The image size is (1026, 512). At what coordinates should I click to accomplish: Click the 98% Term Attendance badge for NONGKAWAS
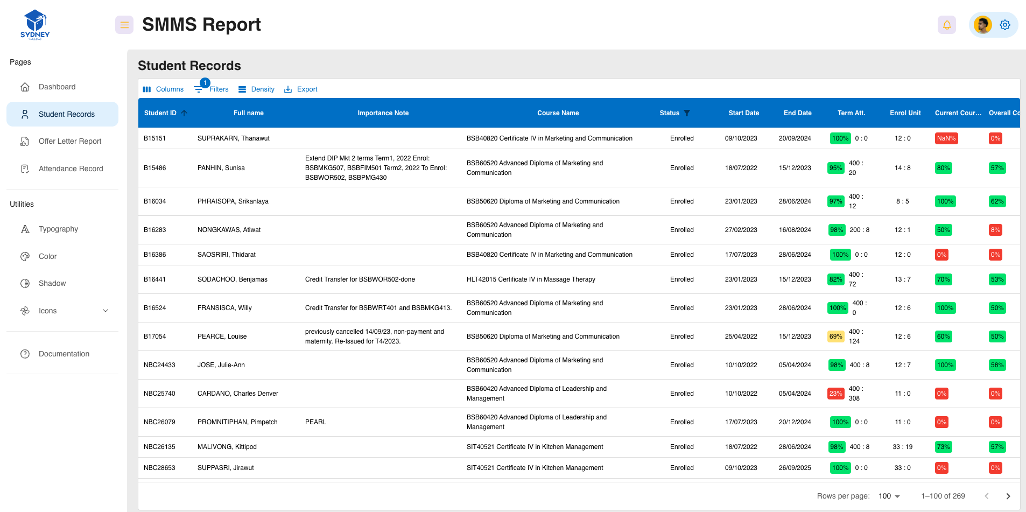pos(837,230)
